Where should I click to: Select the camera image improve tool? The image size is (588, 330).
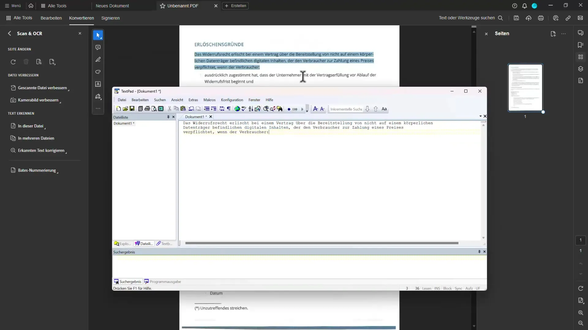(38, 100)
